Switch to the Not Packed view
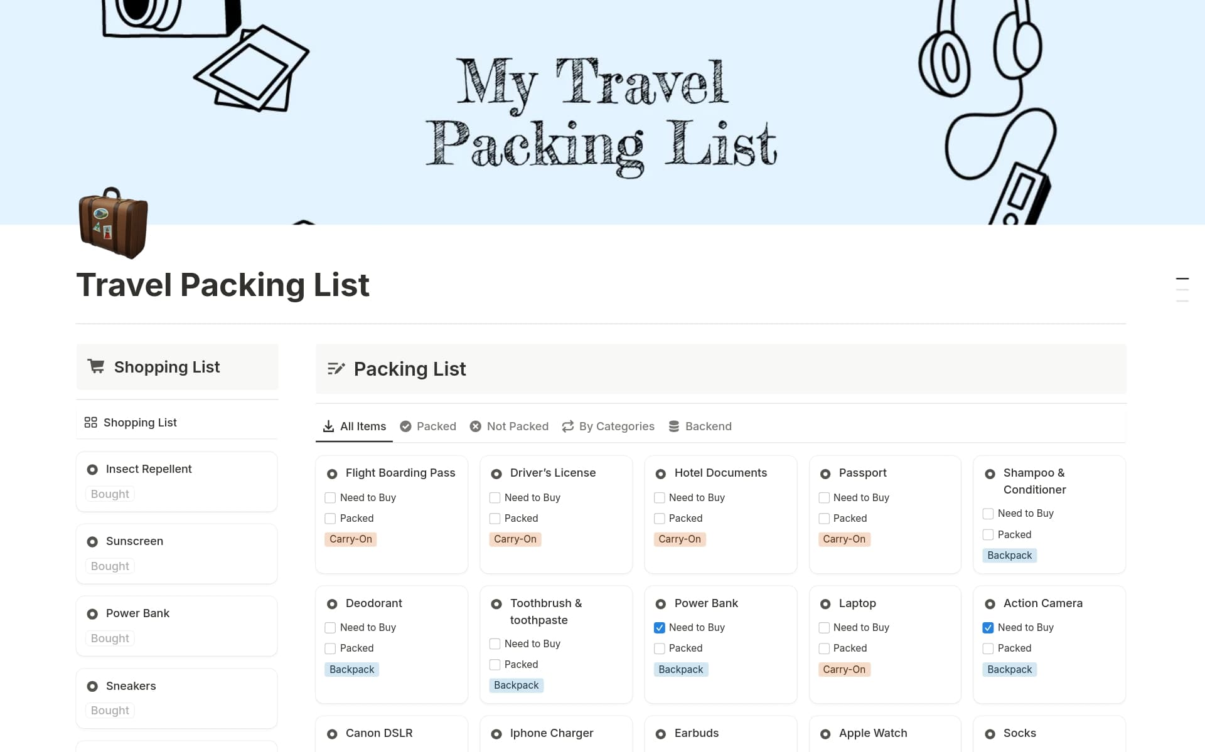This screenshot has height=752, width=1205. tap(518, 426)
